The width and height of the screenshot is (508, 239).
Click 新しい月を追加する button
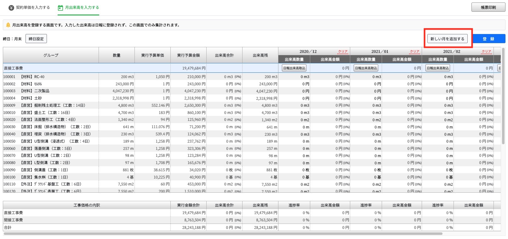[447, 39]
